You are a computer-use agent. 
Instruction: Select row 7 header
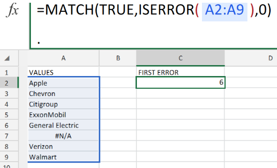tap(6, 136)
